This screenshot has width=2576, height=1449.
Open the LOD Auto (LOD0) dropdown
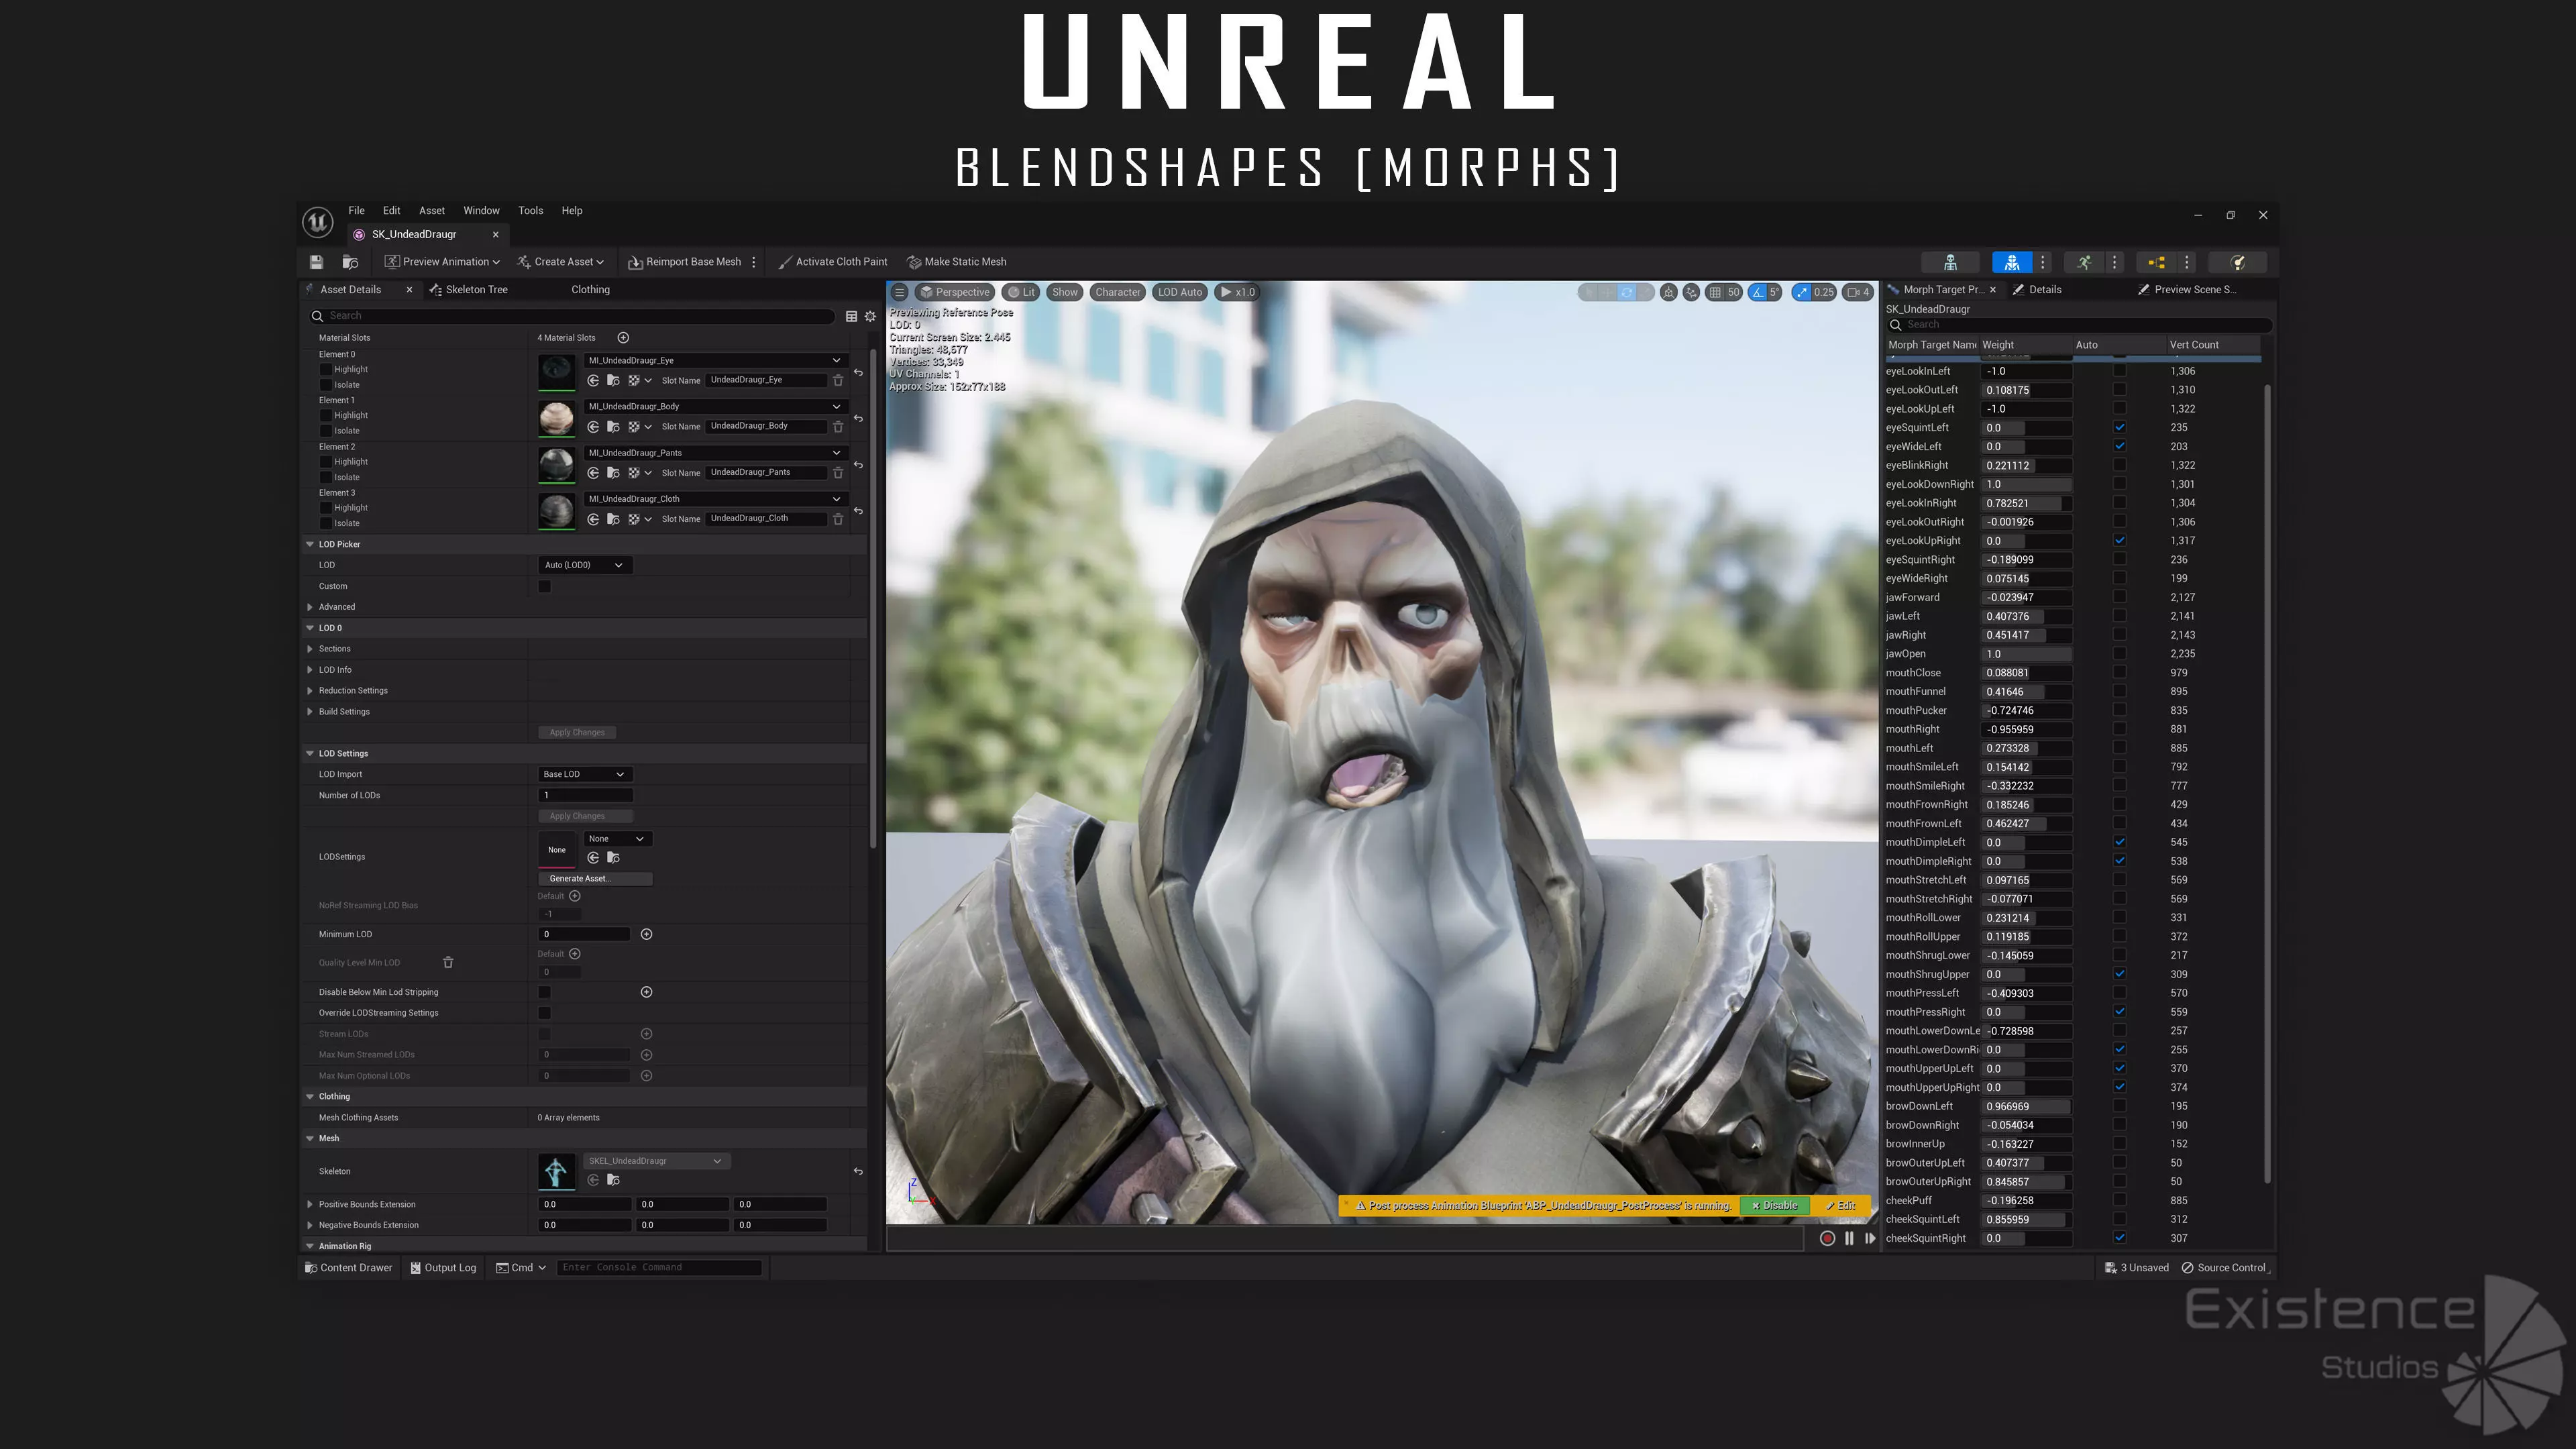coord(585,565)
